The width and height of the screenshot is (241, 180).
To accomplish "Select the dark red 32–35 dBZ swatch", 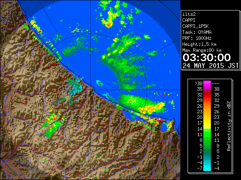I will point(207,95).
